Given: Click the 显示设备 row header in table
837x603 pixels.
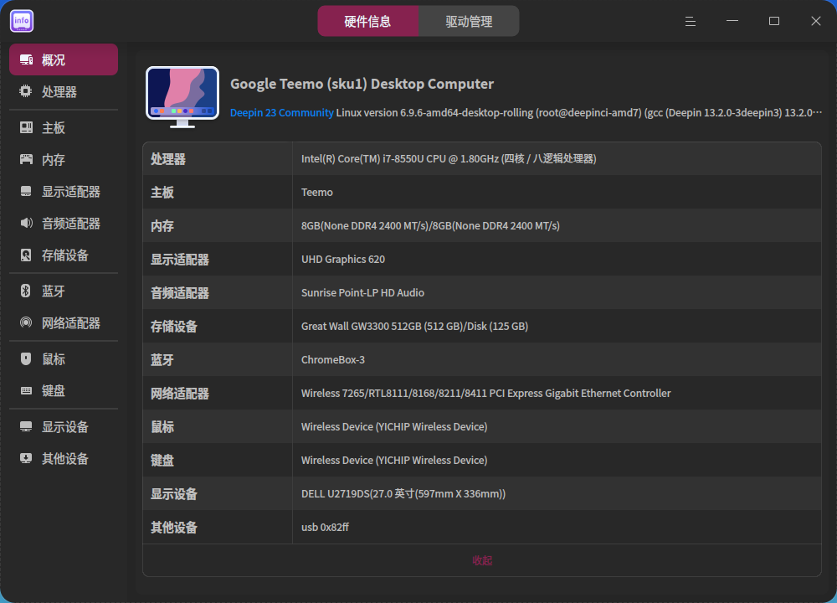Looking at the screenshot, I should click(x=174, y=494).
